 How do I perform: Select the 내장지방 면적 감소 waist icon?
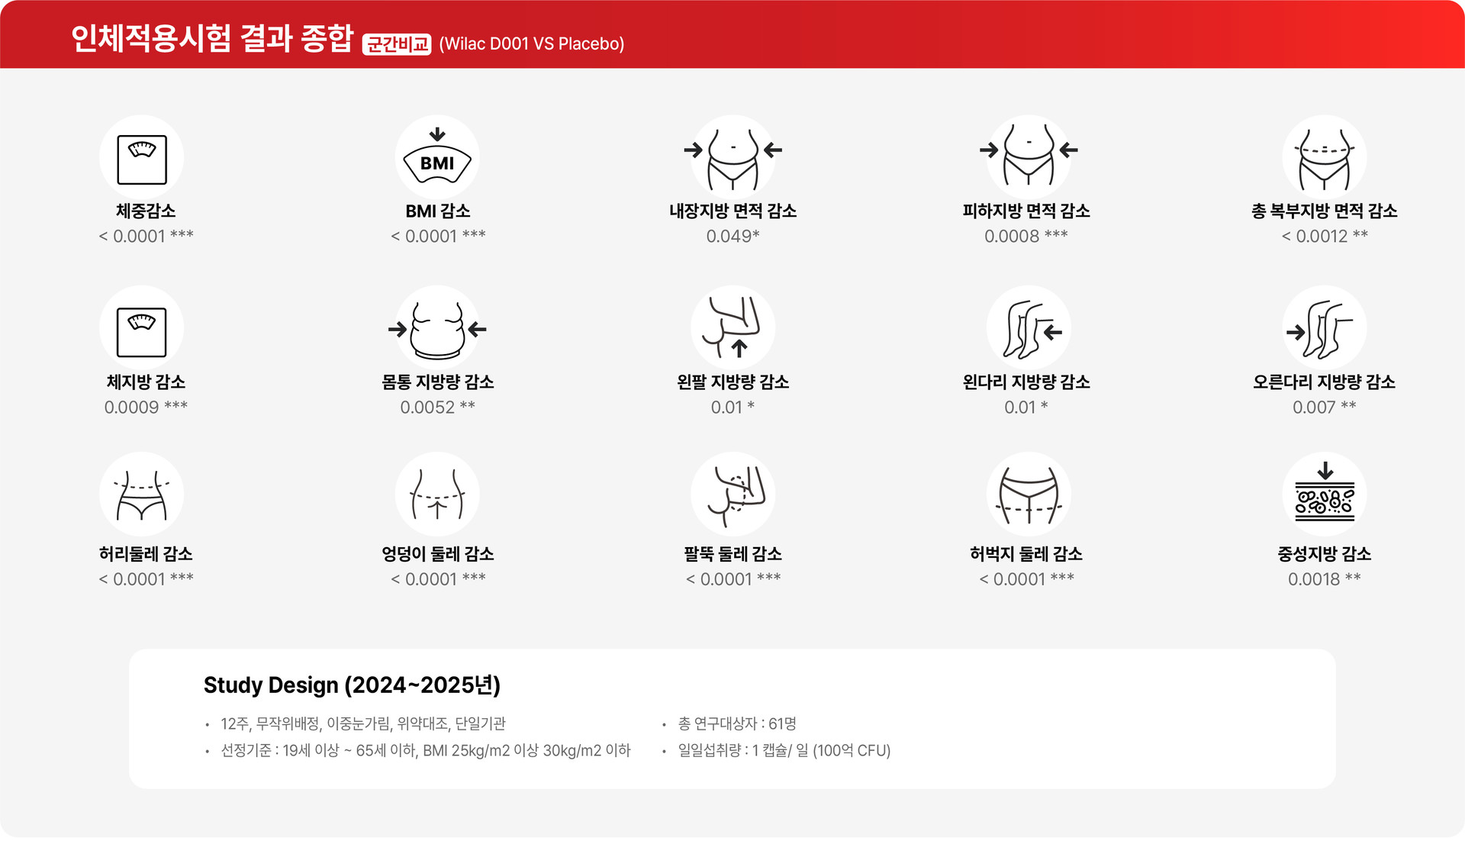click(x=732, y=158)
